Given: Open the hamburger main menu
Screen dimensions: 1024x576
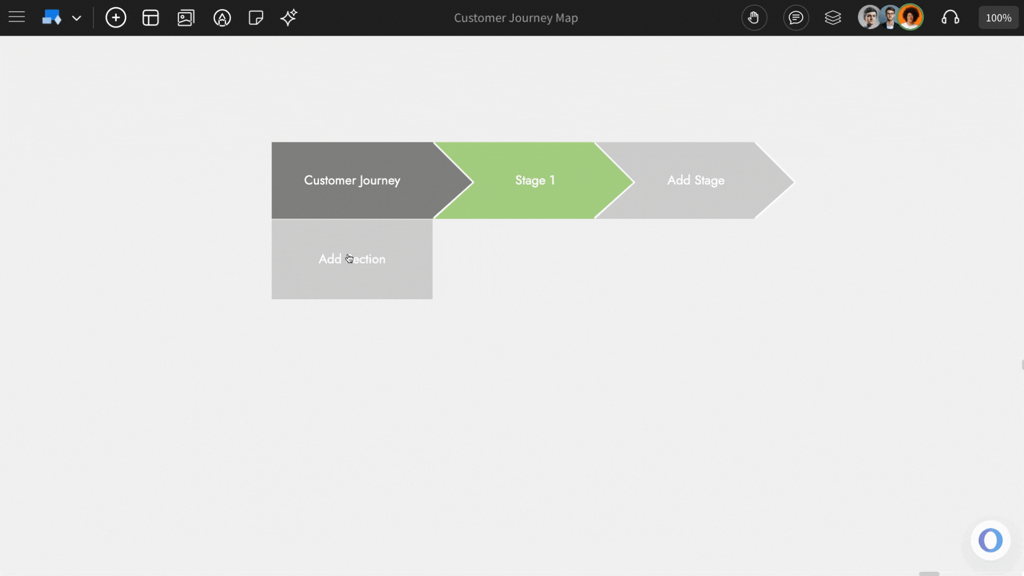Looking at the screenshot, I should (x=17, y=18).
